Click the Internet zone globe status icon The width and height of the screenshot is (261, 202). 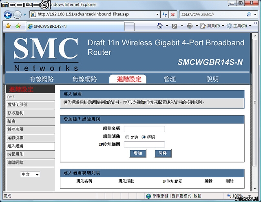click(148, 196)
